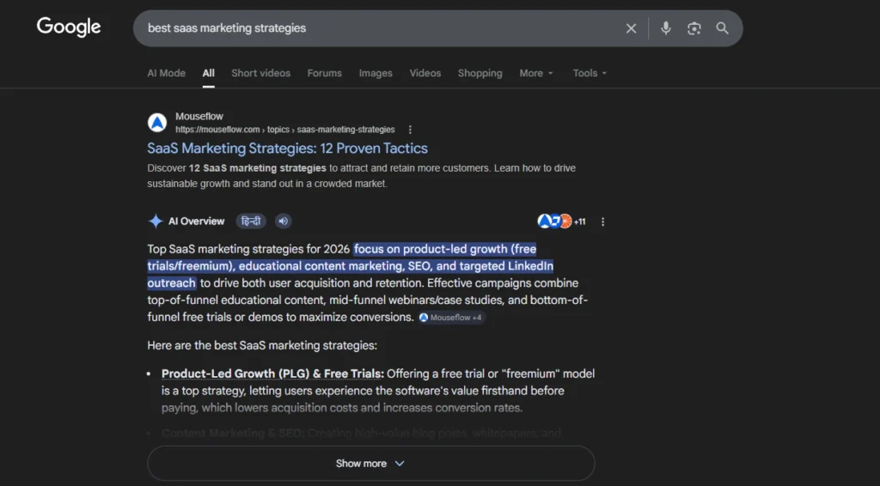The image size is (880, 486).
Task: Open three-dot menu beside Mouseflow URL
Action: click(x=410, y=130)
